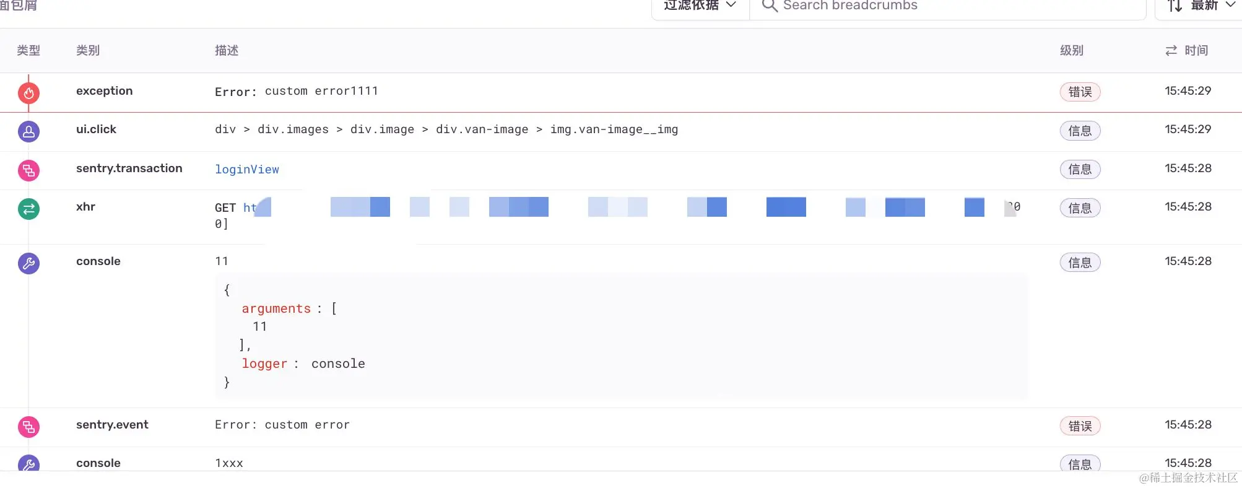
Task: Click the wrench icon beside console 11
Action: point(28,263)
